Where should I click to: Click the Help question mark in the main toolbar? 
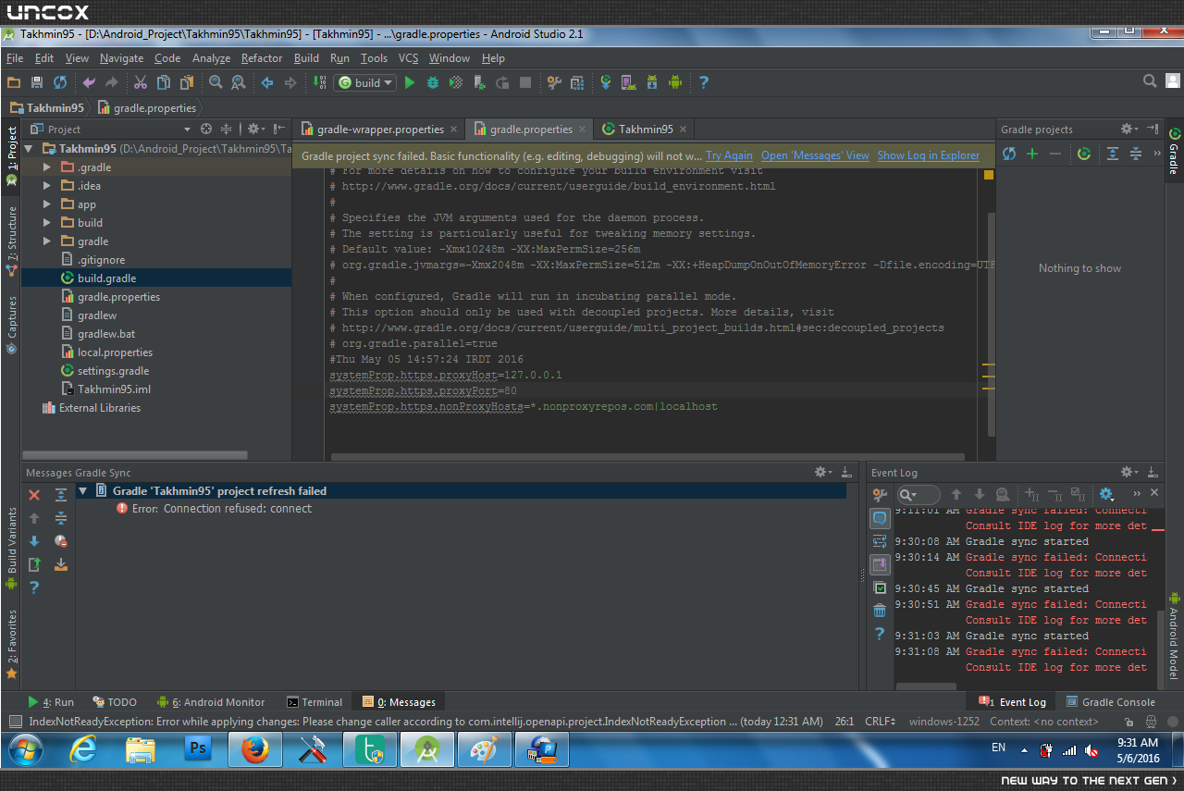(x=704, y=82)
